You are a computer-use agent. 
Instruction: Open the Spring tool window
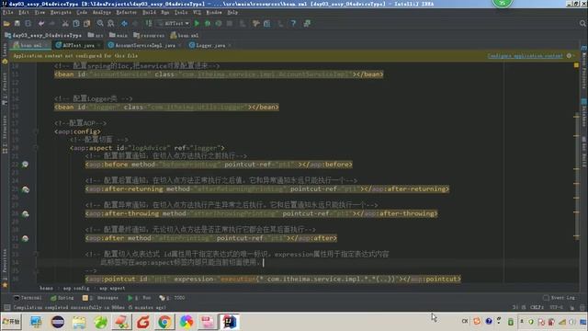pyautogui.click(x=62, y=298)
